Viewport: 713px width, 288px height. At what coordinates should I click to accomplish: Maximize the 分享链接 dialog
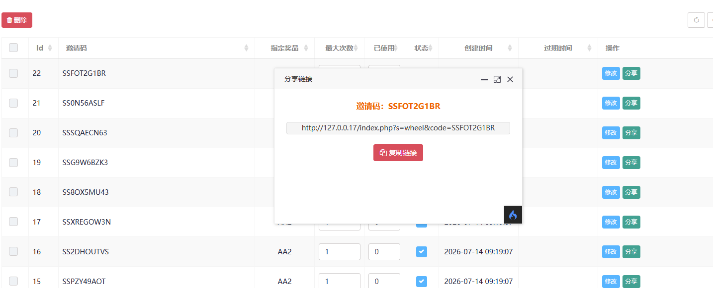click(x=497, y=79)
